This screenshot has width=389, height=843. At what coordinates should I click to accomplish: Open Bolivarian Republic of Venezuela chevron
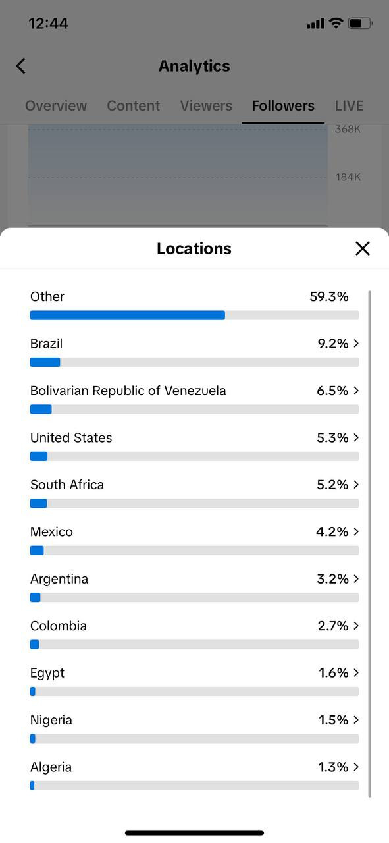[356, 391]
